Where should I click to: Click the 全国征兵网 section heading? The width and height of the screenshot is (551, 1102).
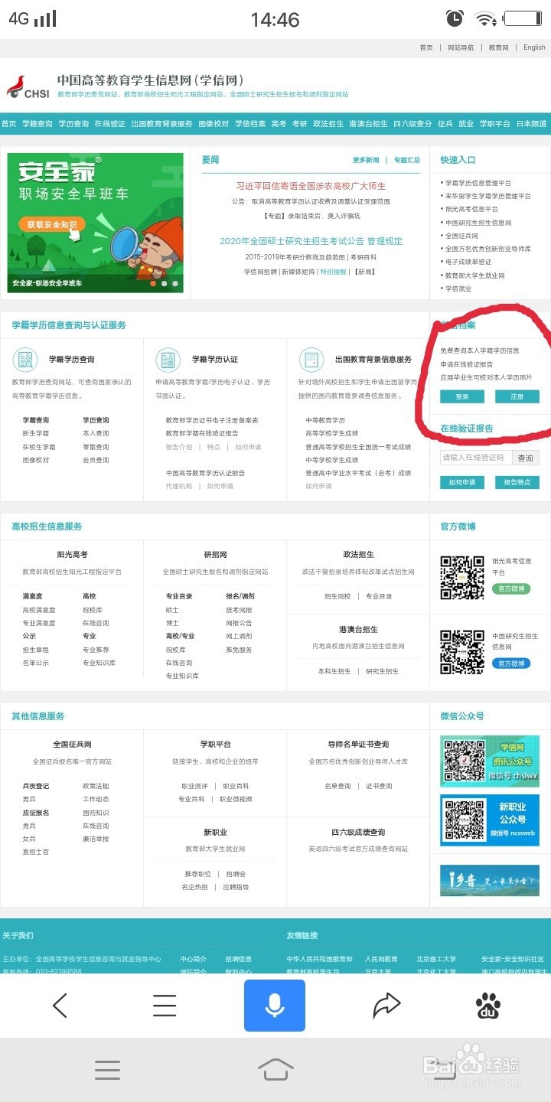click(x=72, y=744)
